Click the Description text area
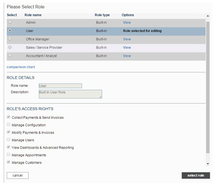The height and width of the screenshot is (186, 217). pyautogui.click(x=70, y=94)
